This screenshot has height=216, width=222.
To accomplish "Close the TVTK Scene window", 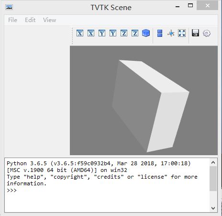I will (208, 6).
